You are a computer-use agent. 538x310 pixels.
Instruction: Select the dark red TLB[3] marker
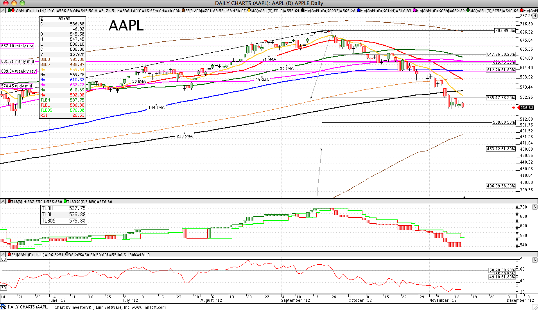click(x=9, y=201)
